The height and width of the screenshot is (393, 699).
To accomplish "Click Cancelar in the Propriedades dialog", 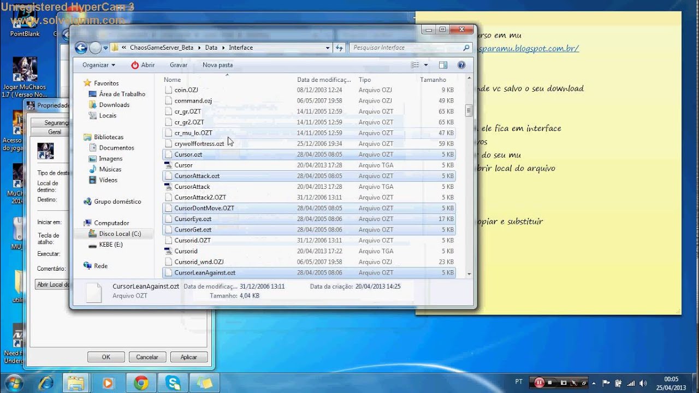I will 147,357.
